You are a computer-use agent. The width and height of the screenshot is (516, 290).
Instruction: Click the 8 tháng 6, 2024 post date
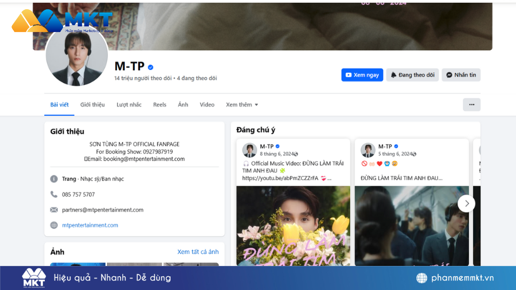point(277,154)
